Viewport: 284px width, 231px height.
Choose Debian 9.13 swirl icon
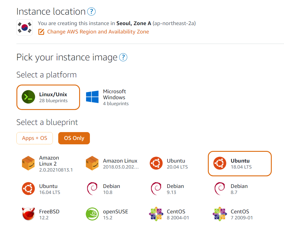coord(156,189)
